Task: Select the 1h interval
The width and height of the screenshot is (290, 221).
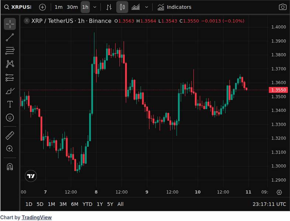Action: 85,7
